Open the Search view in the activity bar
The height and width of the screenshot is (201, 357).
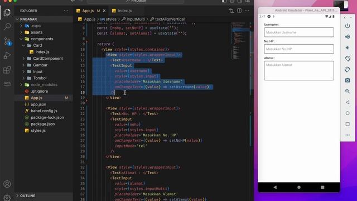tap(7, 27)
